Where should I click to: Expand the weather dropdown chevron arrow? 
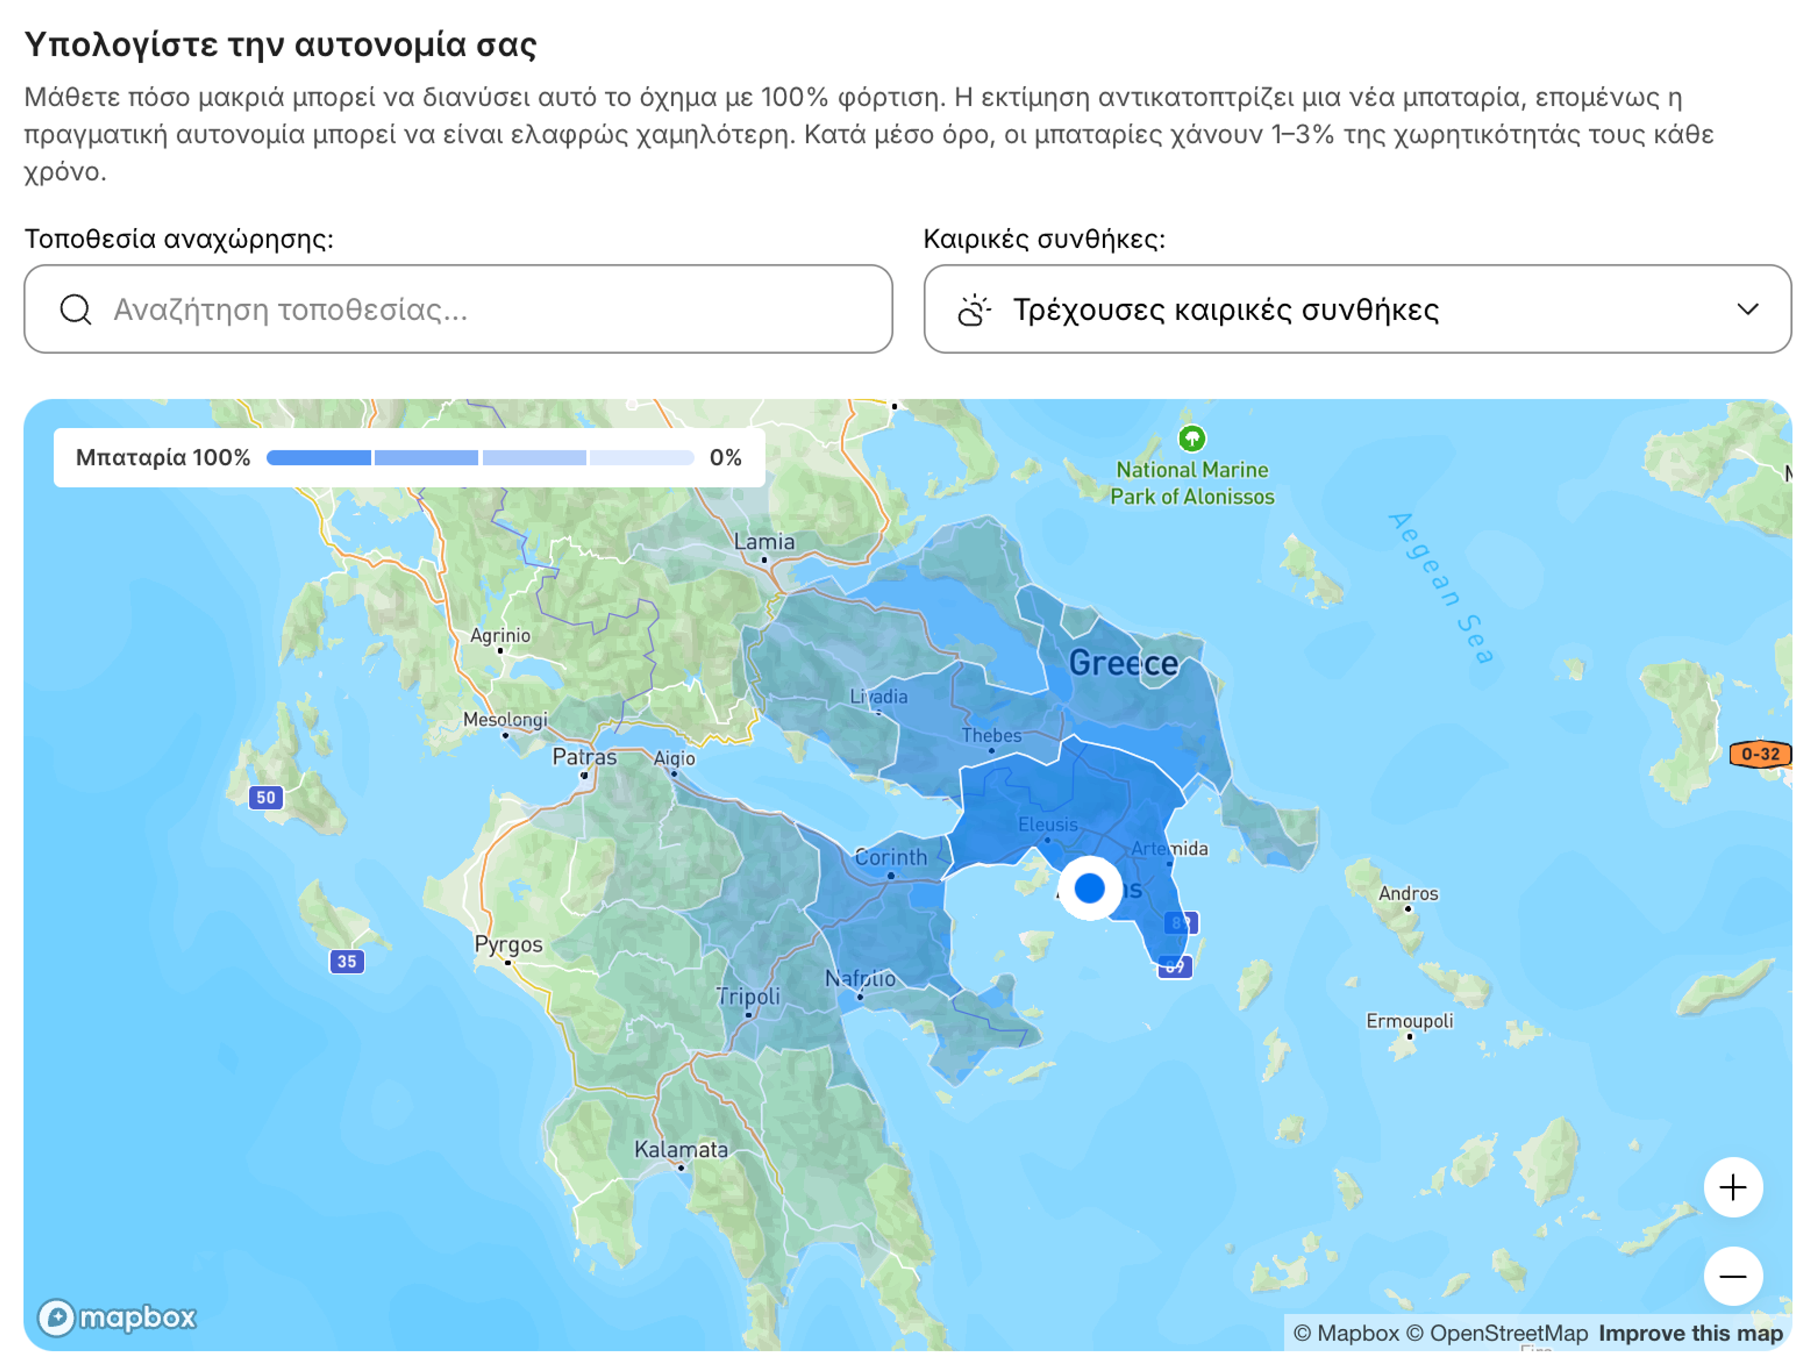tap(1747, 309)
